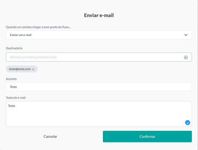Focus the 'Adicione um Email' recipient input
Screen dimensions: 198x150
coord(99,57)
